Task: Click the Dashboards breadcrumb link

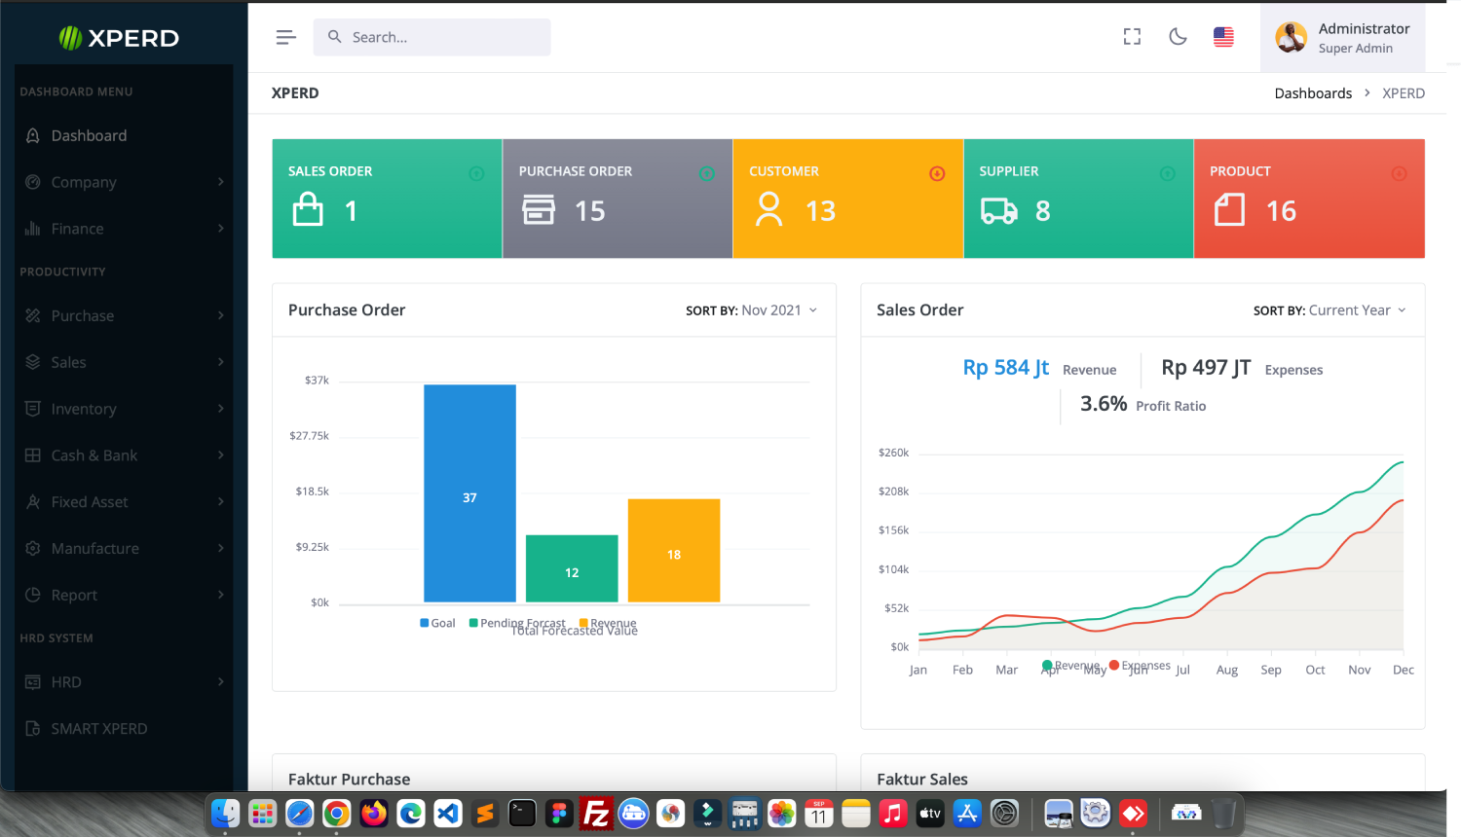Action: coord(1313,93)
